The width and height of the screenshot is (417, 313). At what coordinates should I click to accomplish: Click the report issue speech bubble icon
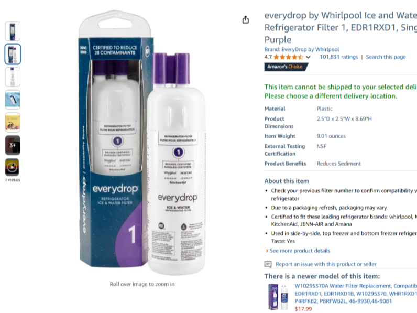(x=268, y=264)
